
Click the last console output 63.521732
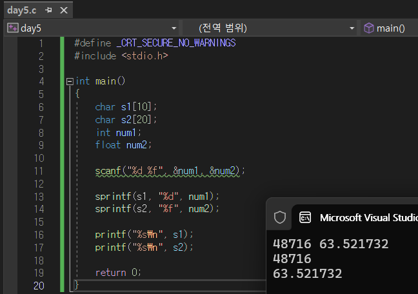click(307, 274)
